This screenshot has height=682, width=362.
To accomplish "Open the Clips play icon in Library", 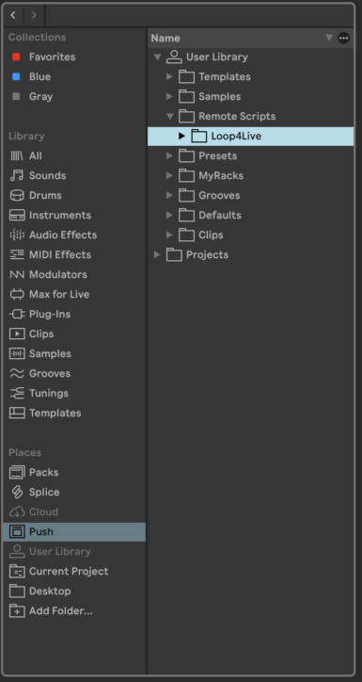I will pos(17,334).
